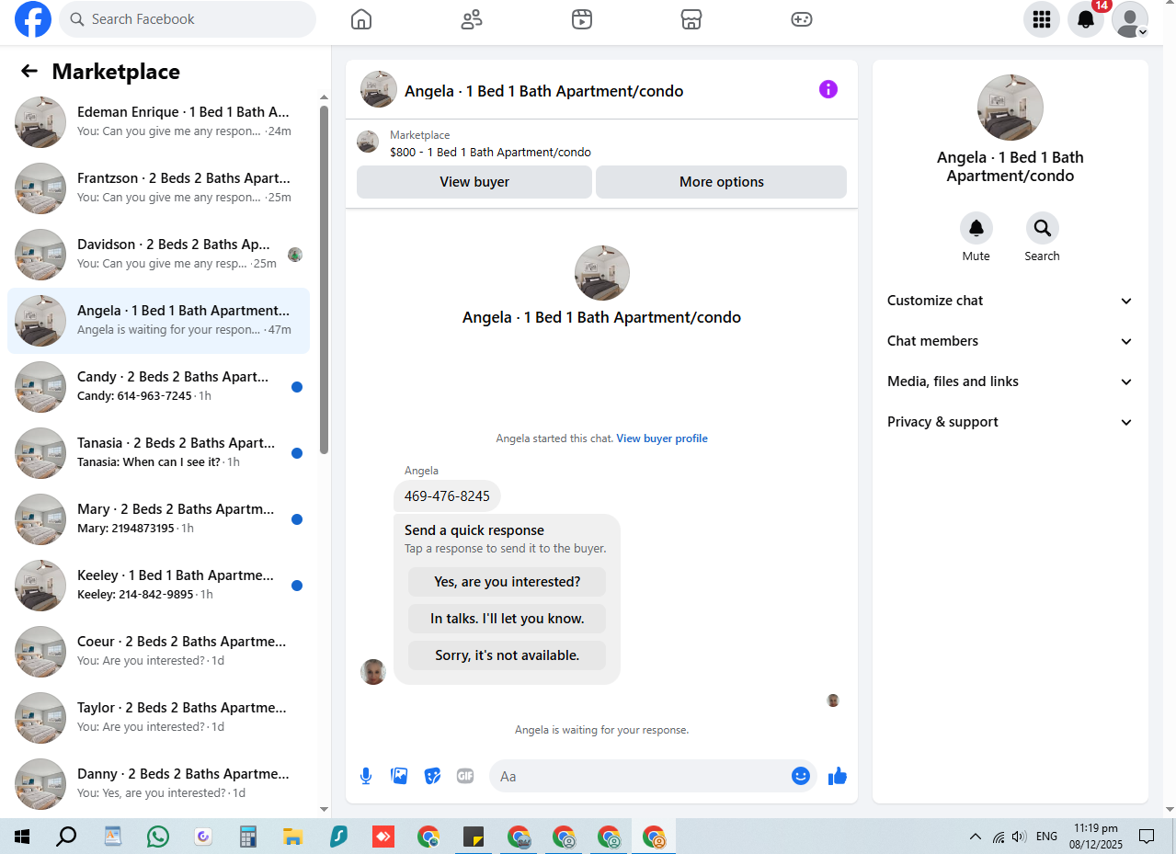This screenshot has width=1176, height=854.
Task: Open Candy conversation with phone number
Action: click(158, 386)
